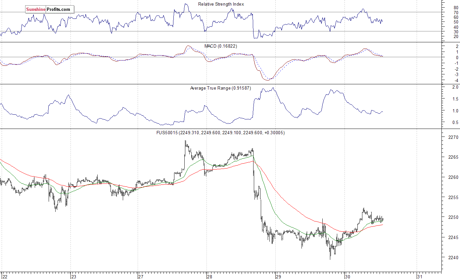Click the 2265 price axis value
Screen dimensions: 460x279
[x=453, y=157]
